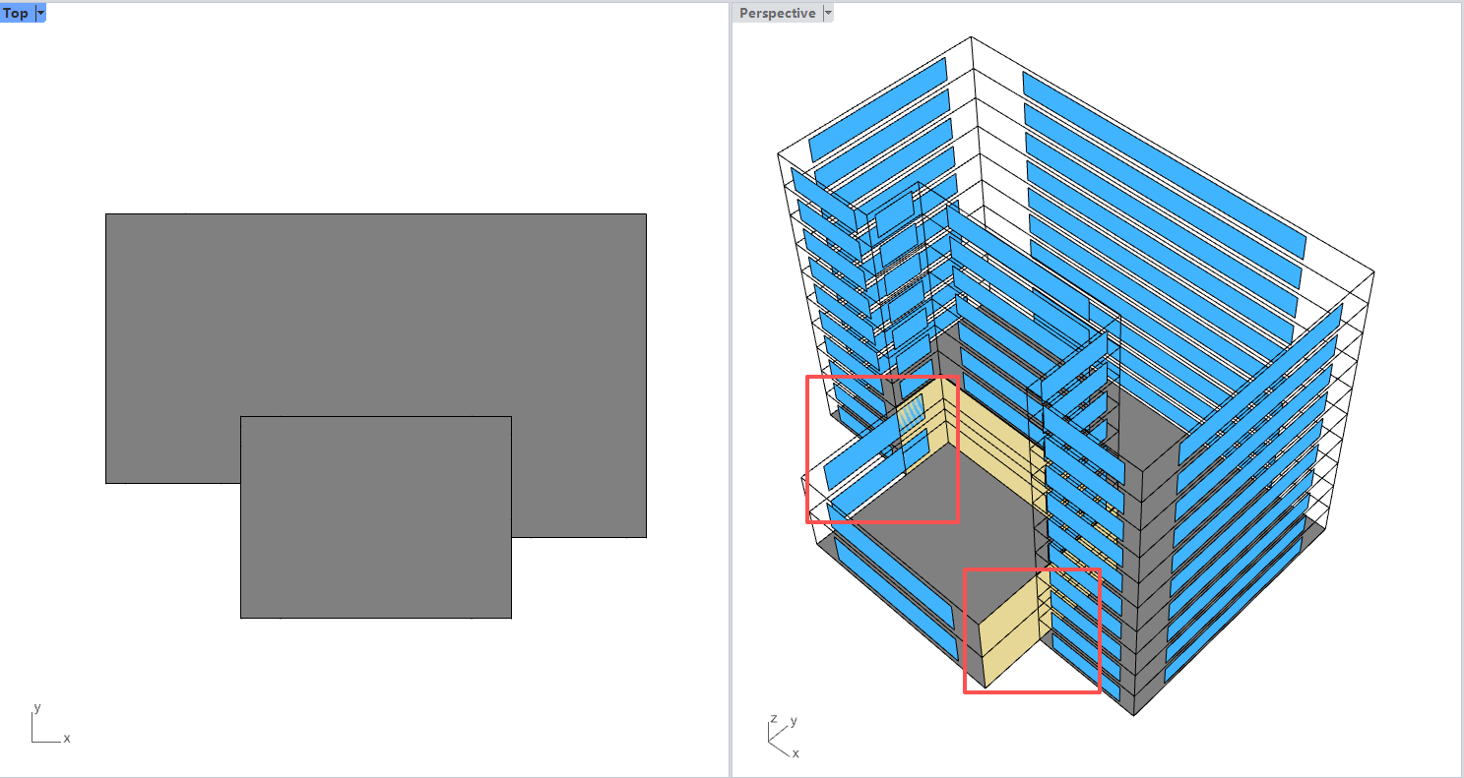Open the Top viewport dropdown arrow
Image resolution: width=1464 pixels, height=778 pixels.
pos(40,13)
